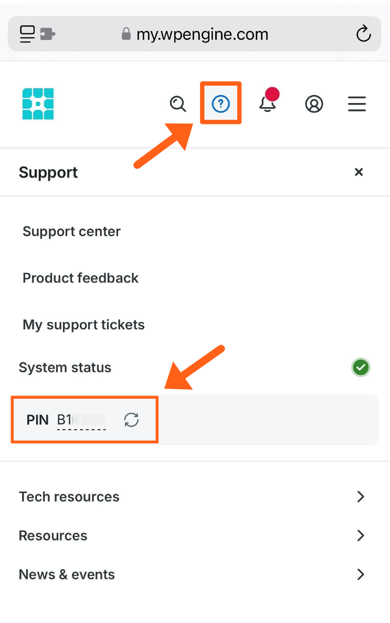390x623 pixels.
Task: Expand News & events chevron
Action: point(360,574)
